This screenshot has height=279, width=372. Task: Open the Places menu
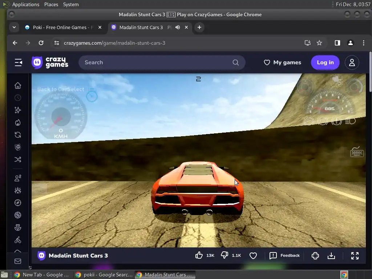pos(51,4)
